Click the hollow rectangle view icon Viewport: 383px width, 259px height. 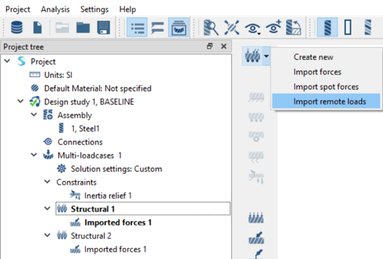click(348, 27)
